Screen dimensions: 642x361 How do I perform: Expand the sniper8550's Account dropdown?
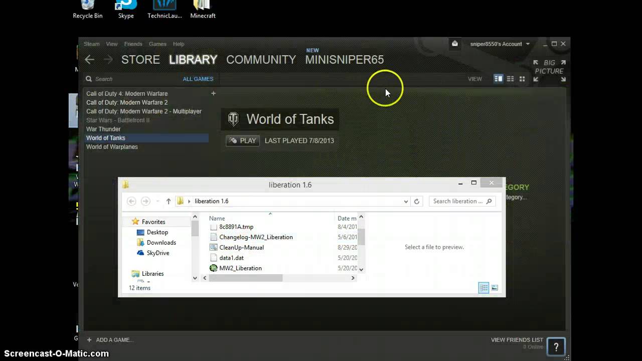(x=500, y=44)
